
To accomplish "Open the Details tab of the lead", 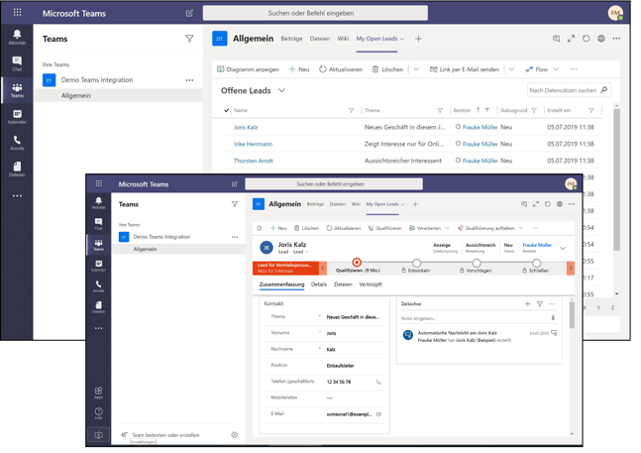I will (319, 284).
